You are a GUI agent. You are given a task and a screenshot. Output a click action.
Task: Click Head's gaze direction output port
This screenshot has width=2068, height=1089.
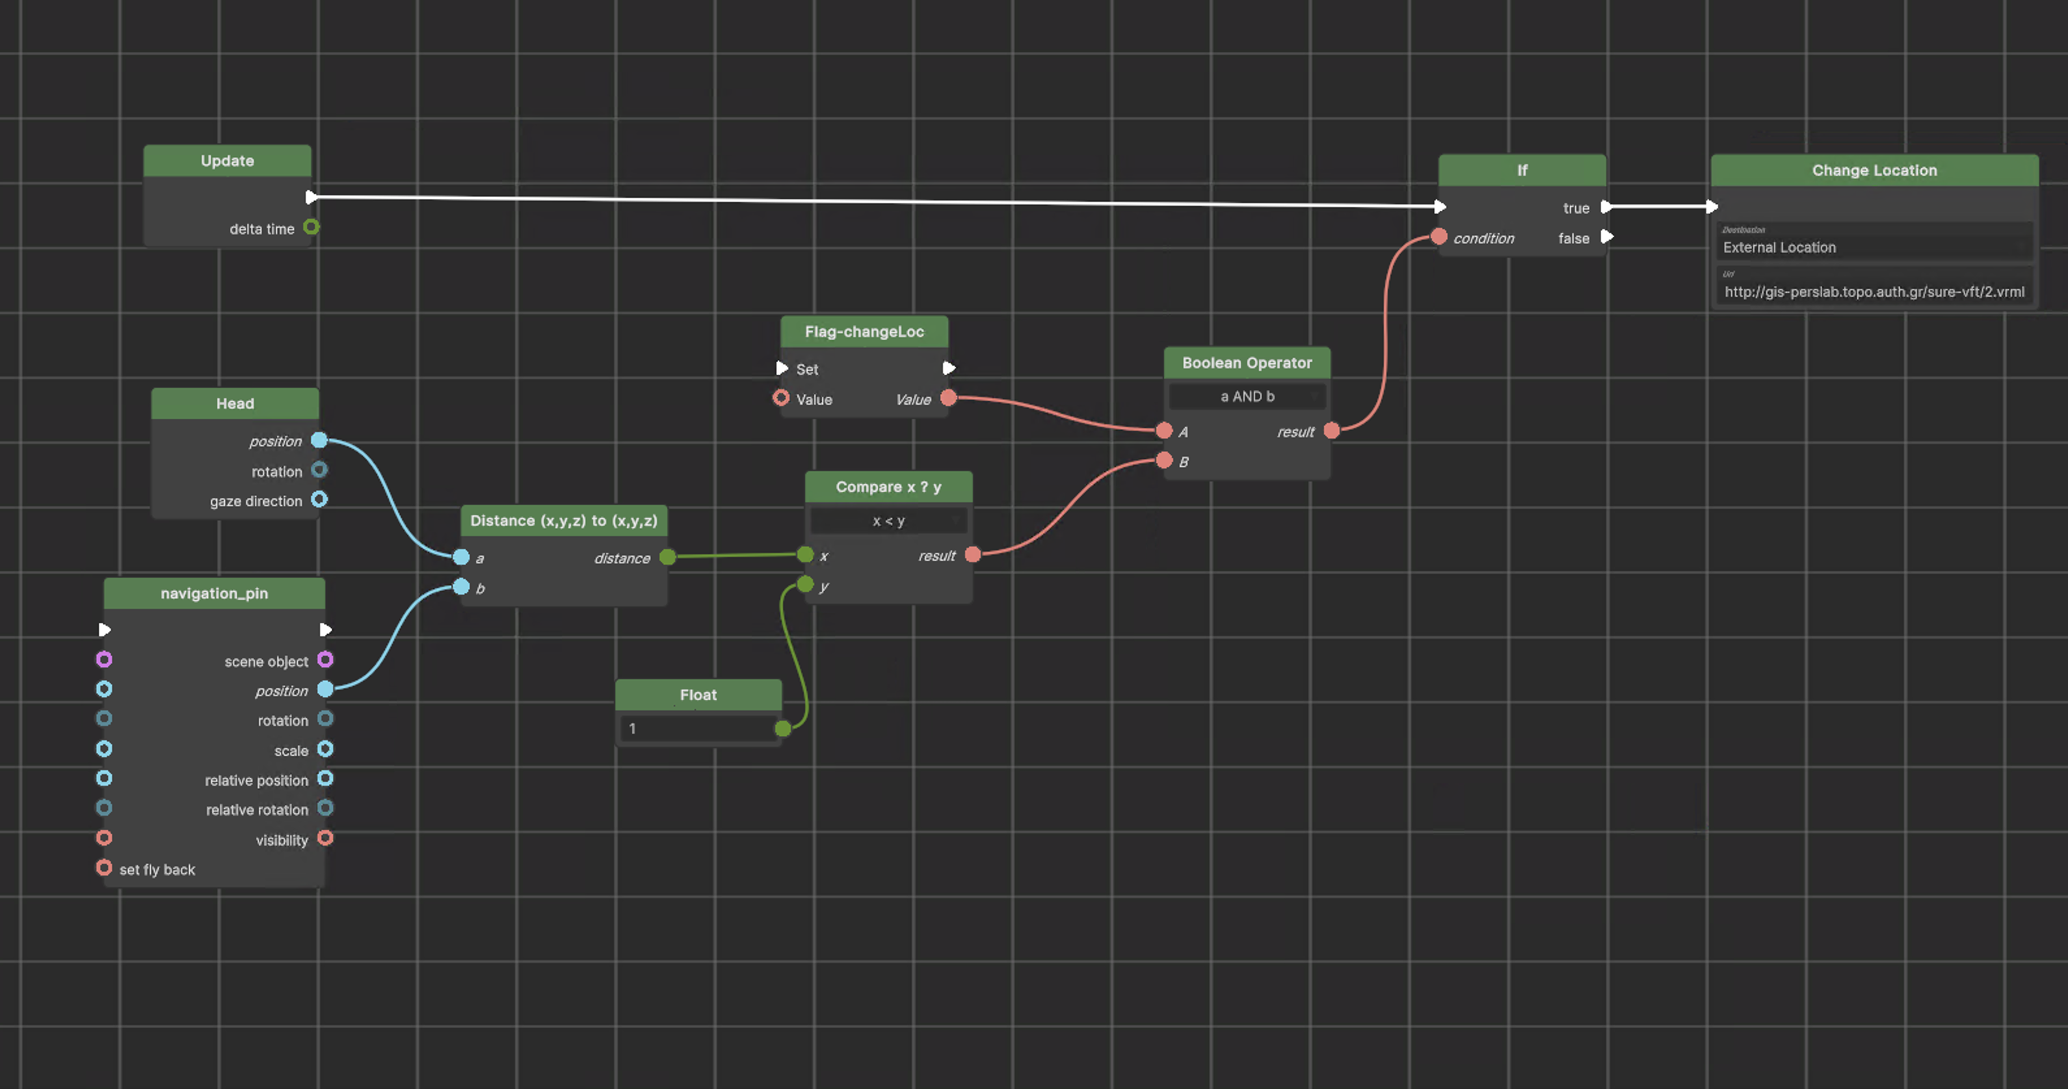(319, 500)
